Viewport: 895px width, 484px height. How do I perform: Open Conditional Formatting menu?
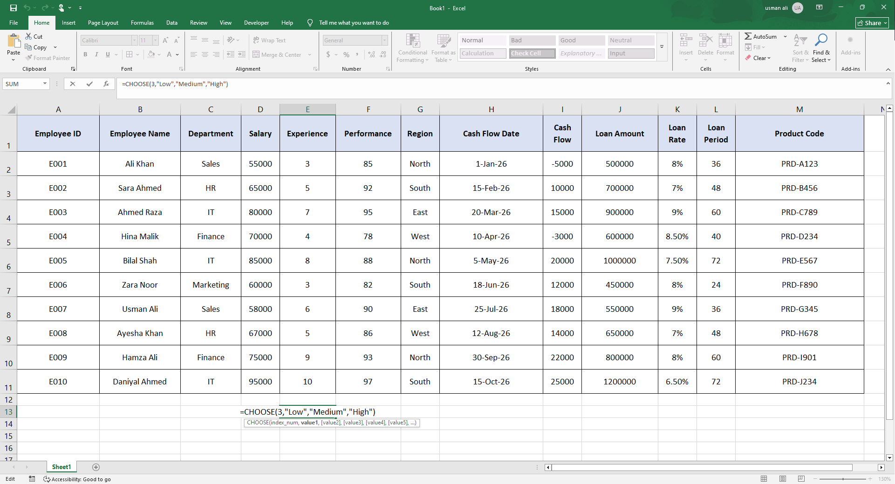point(413,48)
